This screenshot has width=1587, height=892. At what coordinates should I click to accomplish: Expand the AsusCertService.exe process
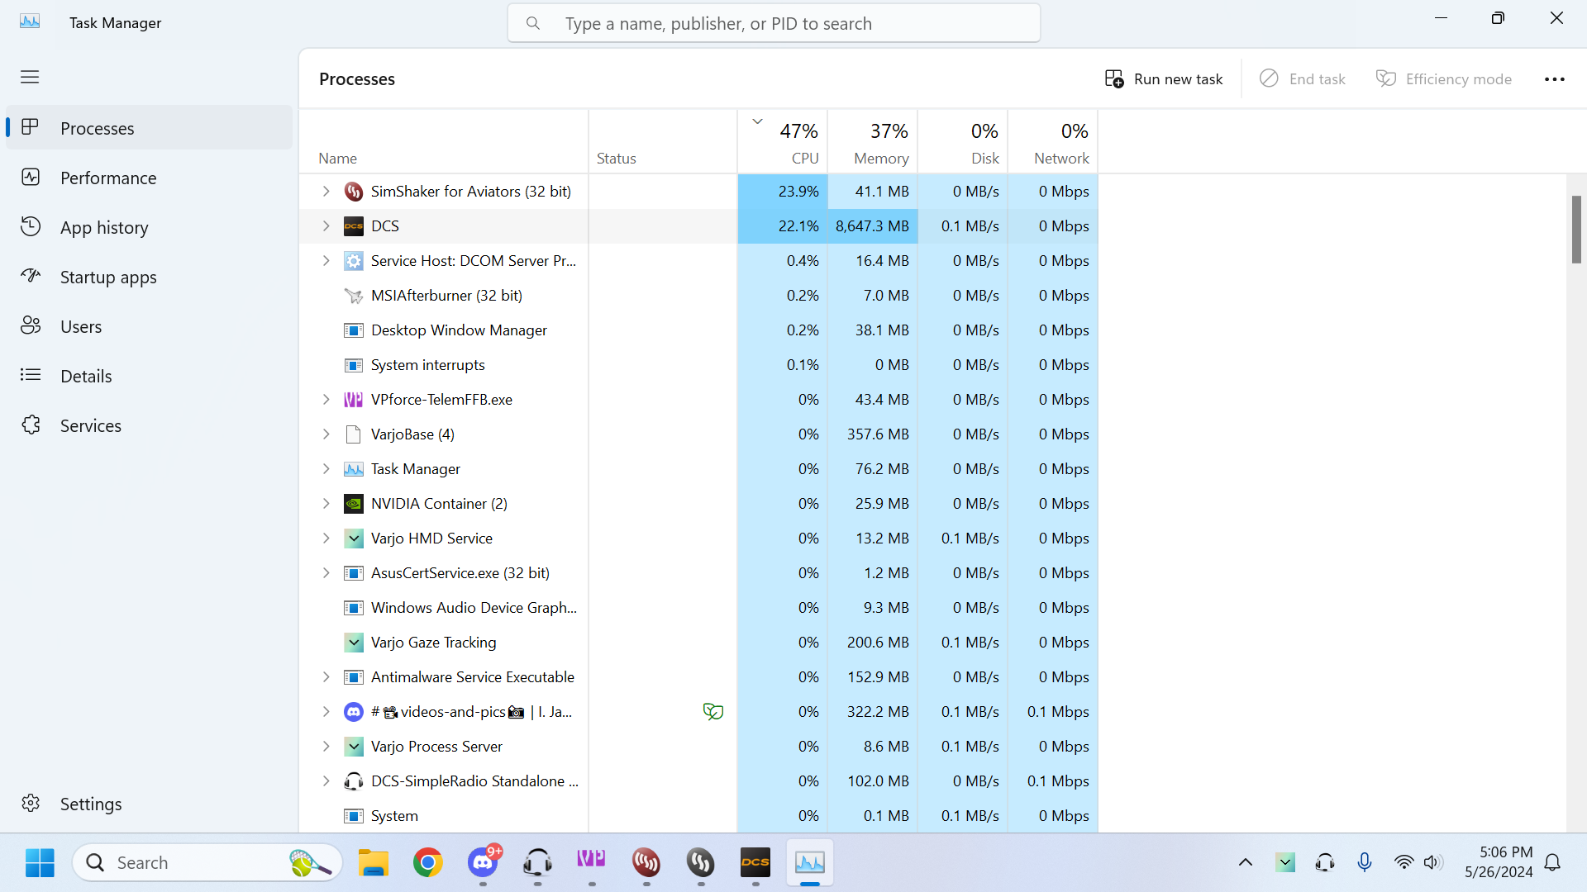[326, 573]
